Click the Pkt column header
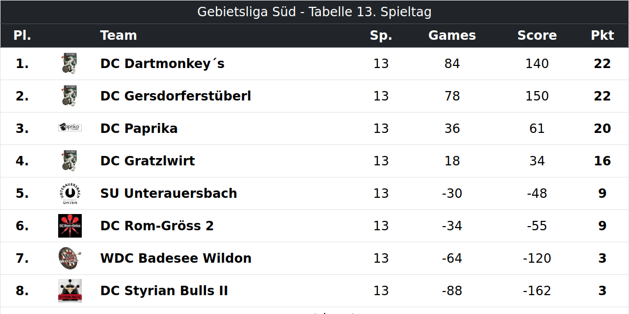Image resolution: width=629 pixels, height=314 pixels. click(602, 36)
